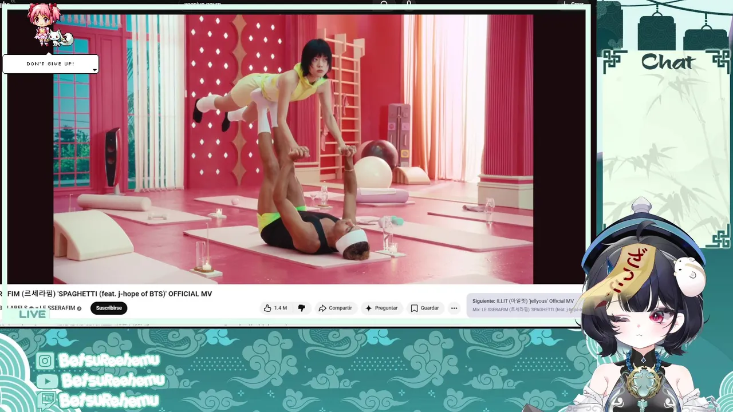Viewport: 733px width, 412px height.
Task: Click the YouTube BetsuReehemu handle text
Action: point(113,380)
